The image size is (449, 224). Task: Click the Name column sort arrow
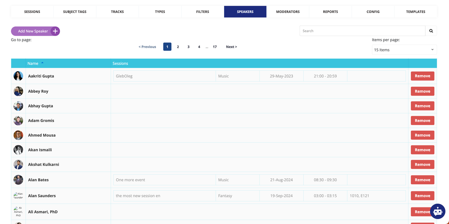(42, 63)
